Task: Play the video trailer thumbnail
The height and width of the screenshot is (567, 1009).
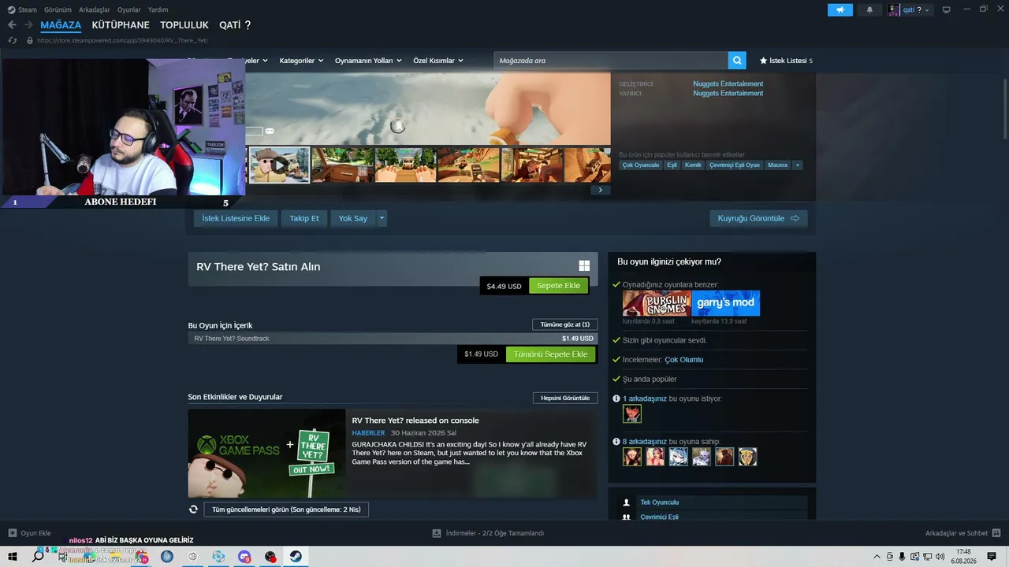Action: 280,165
